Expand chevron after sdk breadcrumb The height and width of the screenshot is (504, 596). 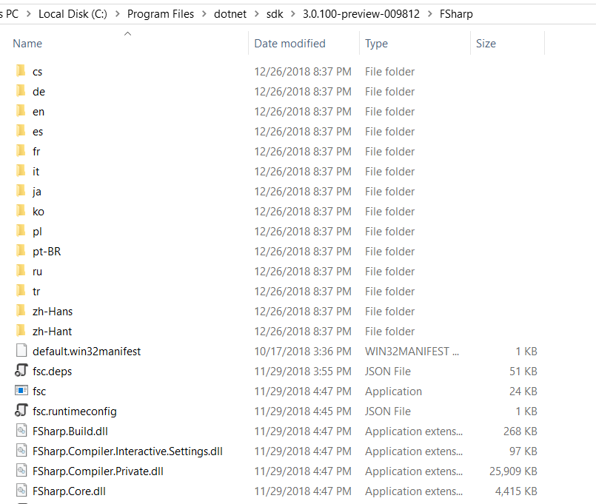click(x=293, y=14)
